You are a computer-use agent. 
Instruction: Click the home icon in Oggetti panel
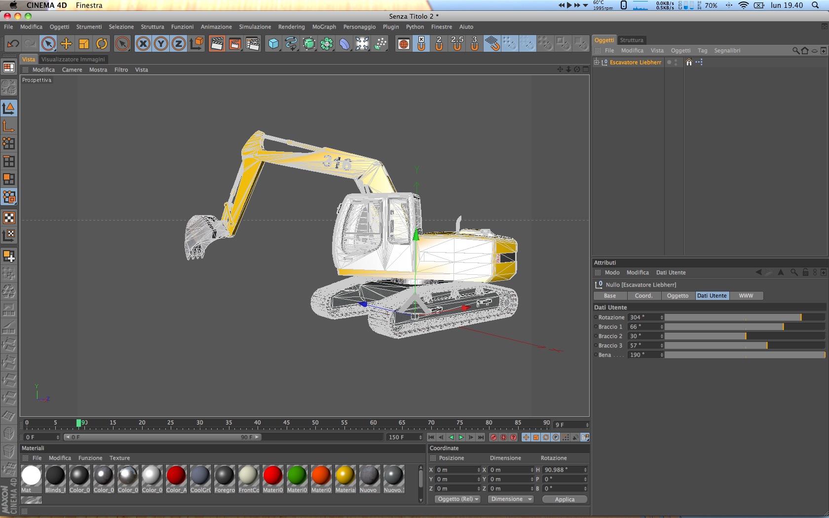805,51
